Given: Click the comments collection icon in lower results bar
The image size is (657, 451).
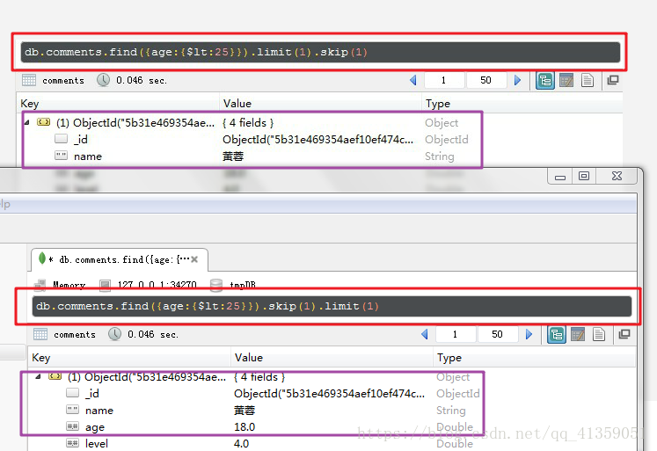Looking at the screenshot, I should point(40,334).
